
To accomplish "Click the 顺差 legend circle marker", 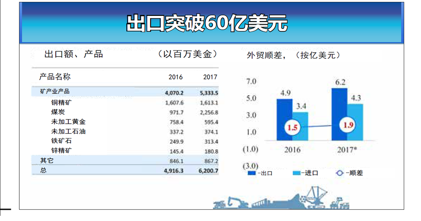I will click(x=340, y=173).
